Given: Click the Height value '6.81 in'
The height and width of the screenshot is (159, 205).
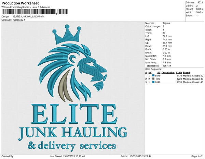Looking at the screenshot, I should tap(200, 9).
